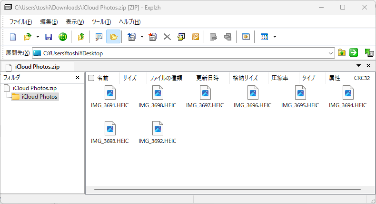Screen dimensions: 376x204
Task: Select file IMG_3698.HEIC
Action: [x=158, y=97]
